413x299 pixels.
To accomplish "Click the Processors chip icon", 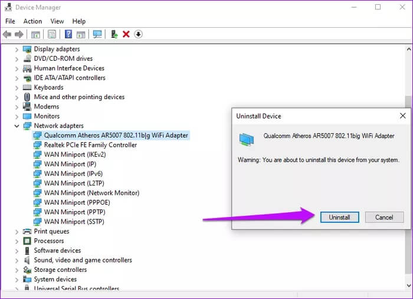I will tap(27, 241).
